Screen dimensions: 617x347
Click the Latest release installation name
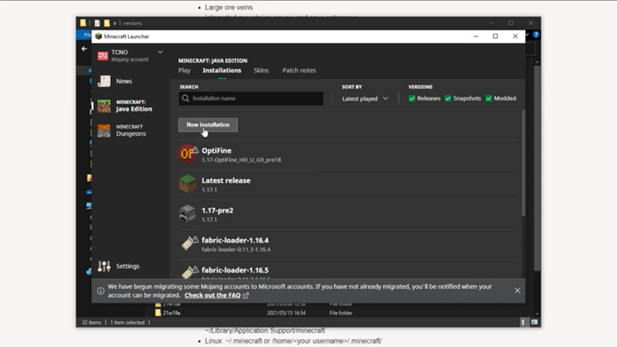(x=226, y=181)
